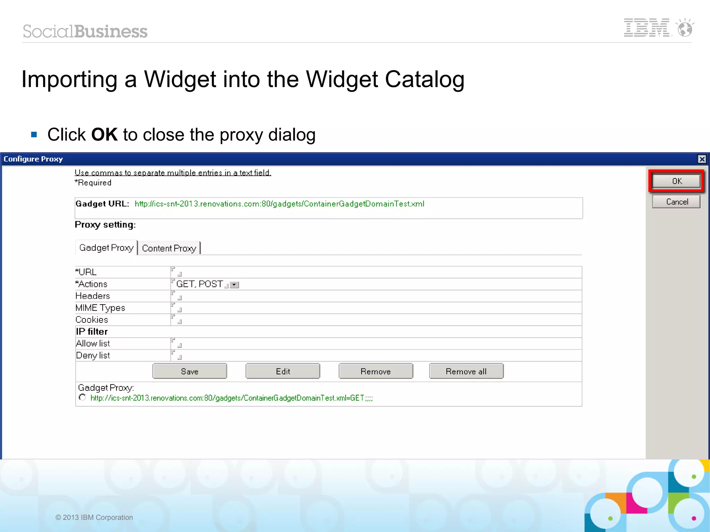Click the IBM logo
710x532 pixels.
[x=647, y=28]
